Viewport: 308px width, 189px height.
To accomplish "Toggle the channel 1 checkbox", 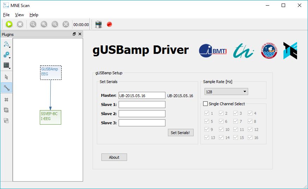I will click(x=207, y=113).
